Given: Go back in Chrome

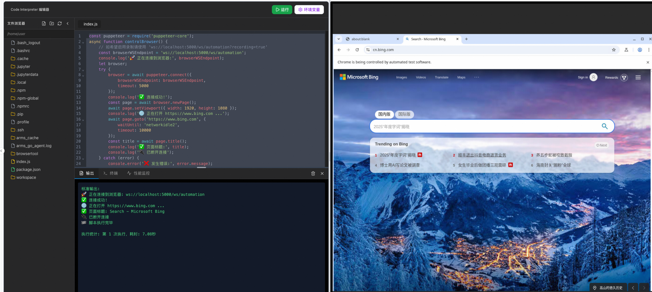Looking at the screenshot, I should click(x=339, y=50).
